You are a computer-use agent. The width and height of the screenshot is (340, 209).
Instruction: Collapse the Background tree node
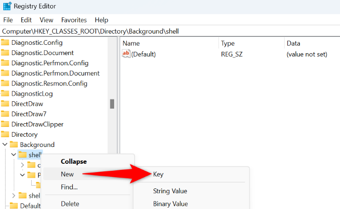(x=5, y=145)
